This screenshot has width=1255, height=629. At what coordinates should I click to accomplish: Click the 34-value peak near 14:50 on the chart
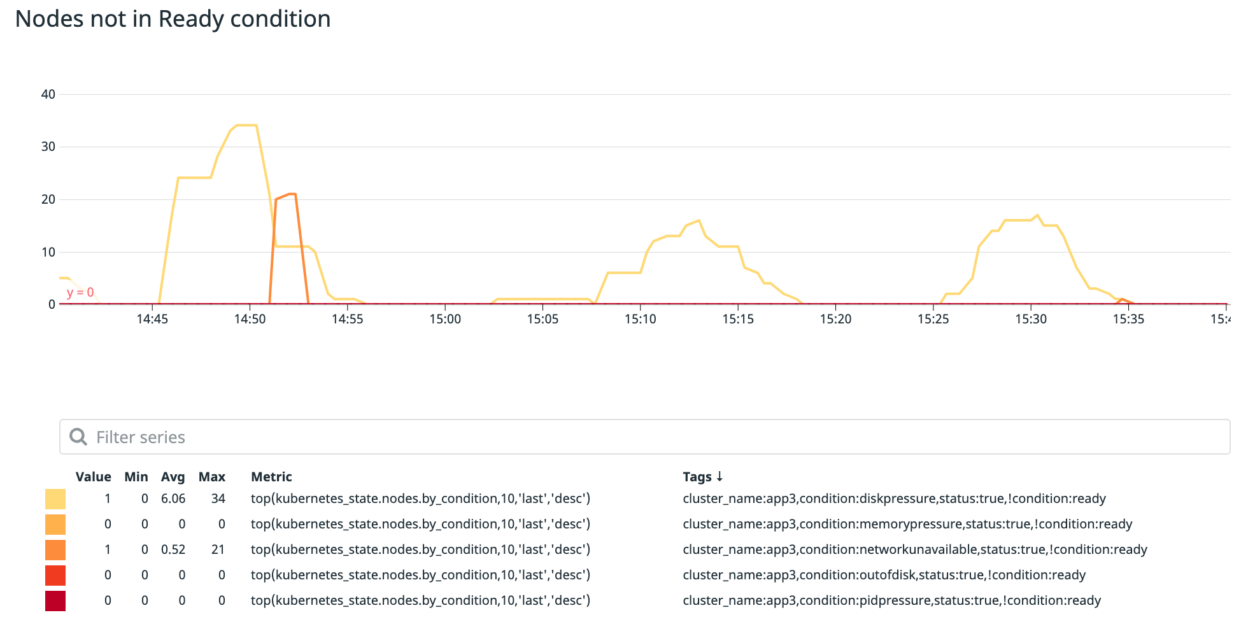tap(247, 126)
